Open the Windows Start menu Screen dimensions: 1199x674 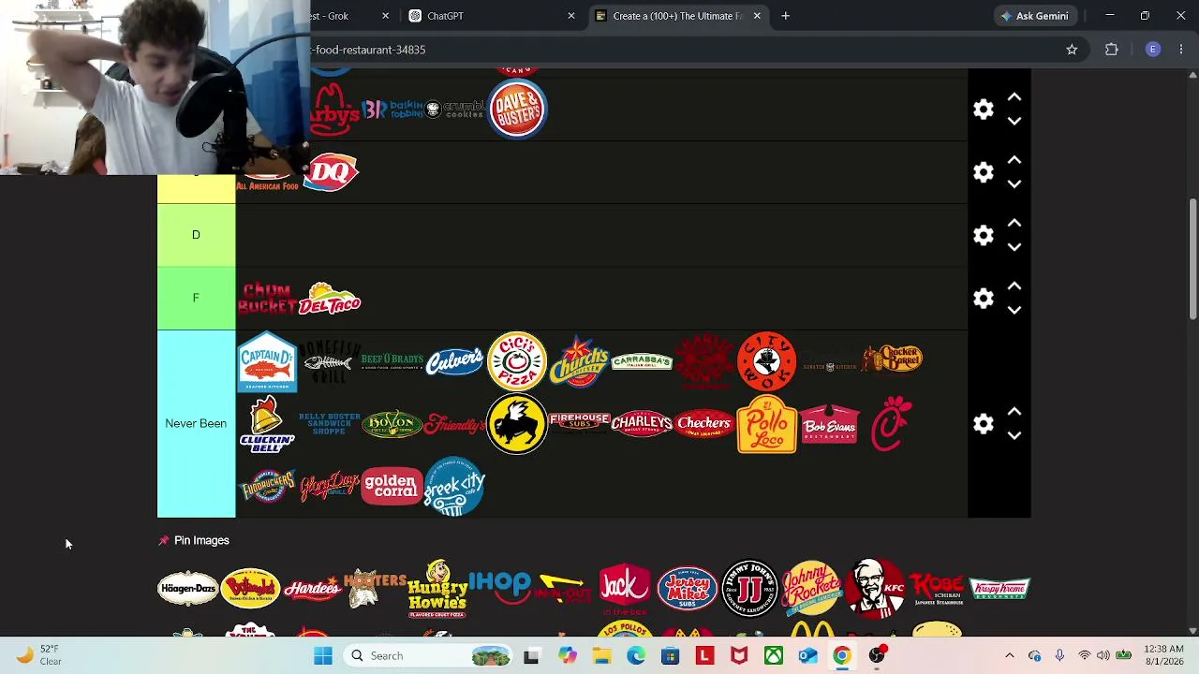tap(323, 655)
